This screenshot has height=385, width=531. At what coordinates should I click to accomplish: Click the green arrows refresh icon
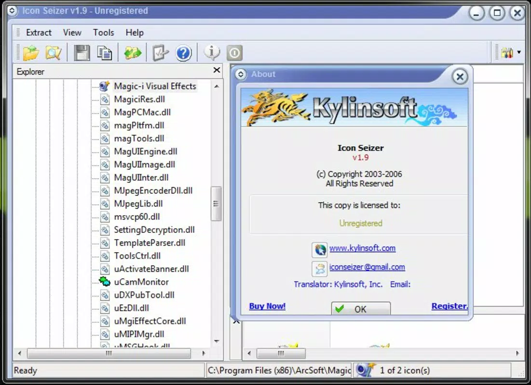[x=133, y=53]
